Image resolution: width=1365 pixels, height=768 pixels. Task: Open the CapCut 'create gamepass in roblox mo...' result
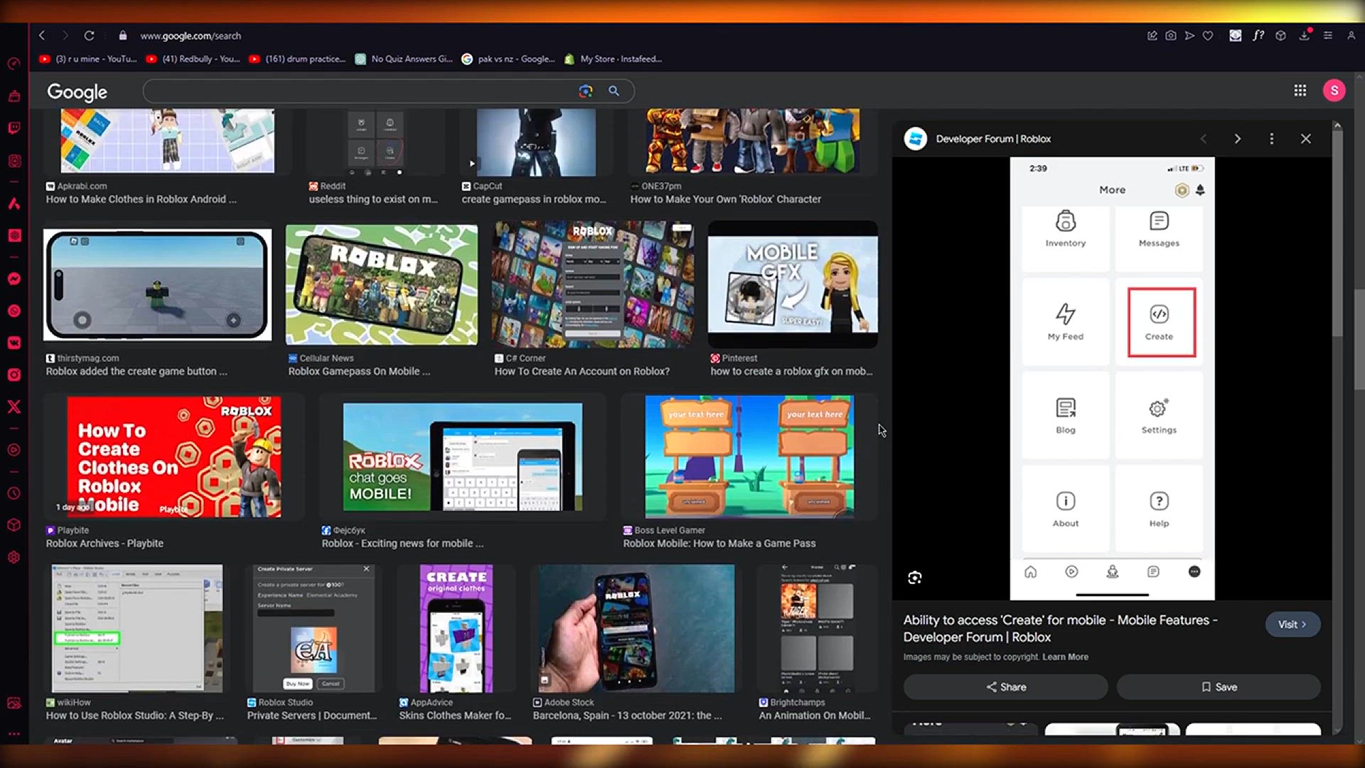coord(534,199)
